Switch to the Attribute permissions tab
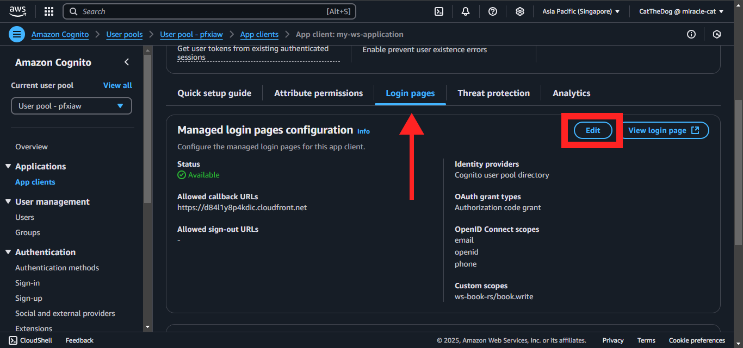Viewport: 743px width, 348px height. click(x=318, y=93)
